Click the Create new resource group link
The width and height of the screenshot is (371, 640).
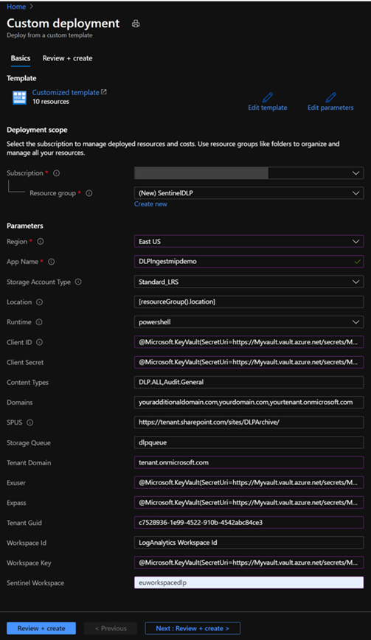(150, 204)
